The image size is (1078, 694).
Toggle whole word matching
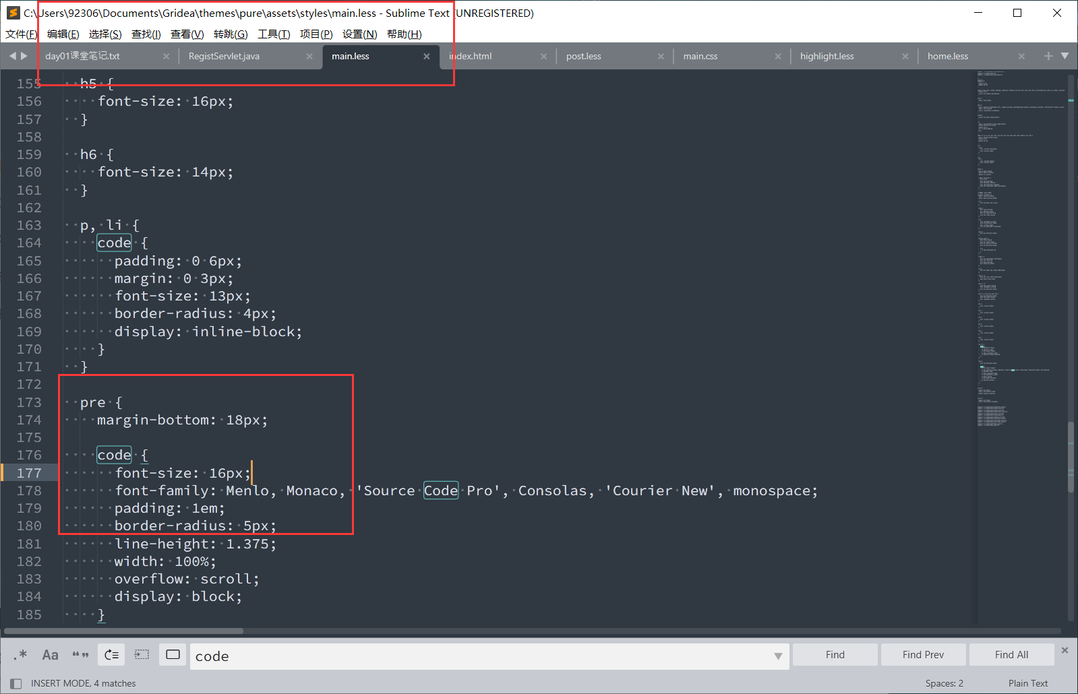tap(81, 655)
